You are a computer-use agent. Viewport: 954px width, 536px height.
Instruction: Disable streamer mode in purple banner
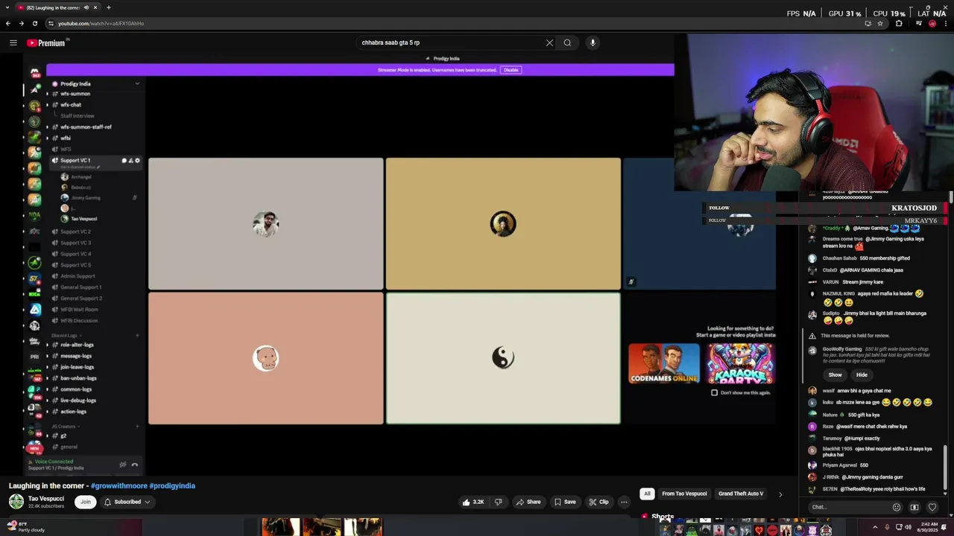click(x=511, y=70)
